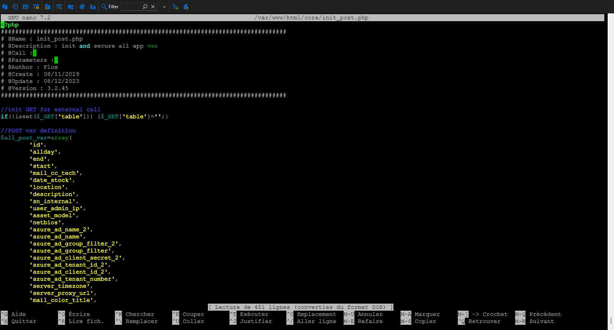Click the copy/duplicate session icon
The width and height of the screenshot is (614, 330).
[5, 7]
